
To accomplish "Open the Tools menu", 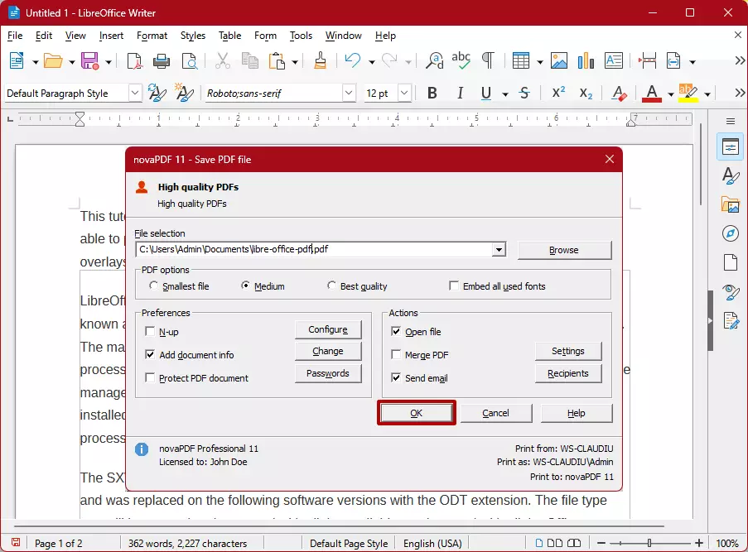I will click(301, 36).
